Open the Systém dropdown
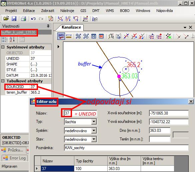This screenshot has height=172, width=195. [94, 130]
